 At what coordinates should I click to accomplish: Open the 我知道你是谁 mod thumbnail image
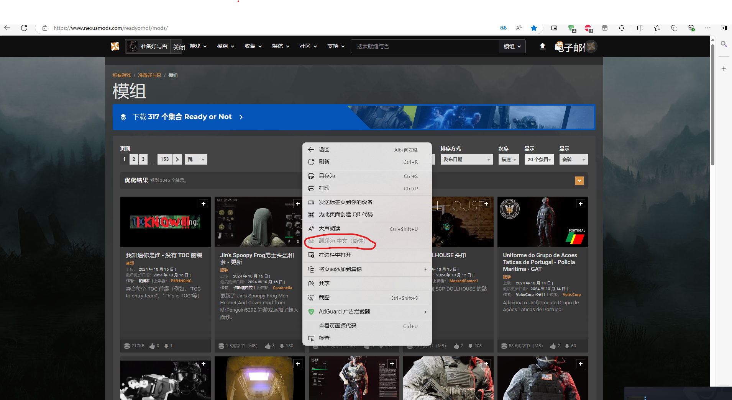(x=166, y=222)
